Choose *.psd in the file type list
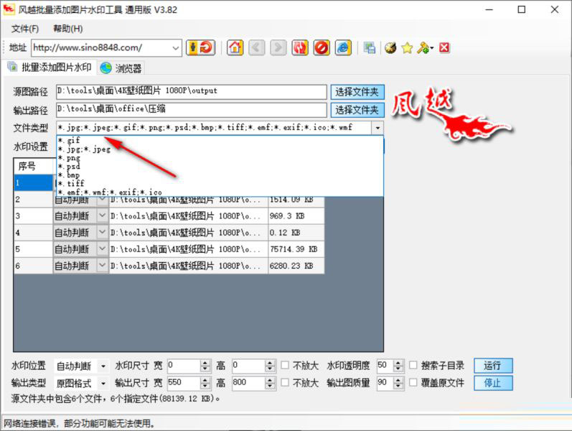The width and height of the screenshot is (572, 431). coord(220,166)
